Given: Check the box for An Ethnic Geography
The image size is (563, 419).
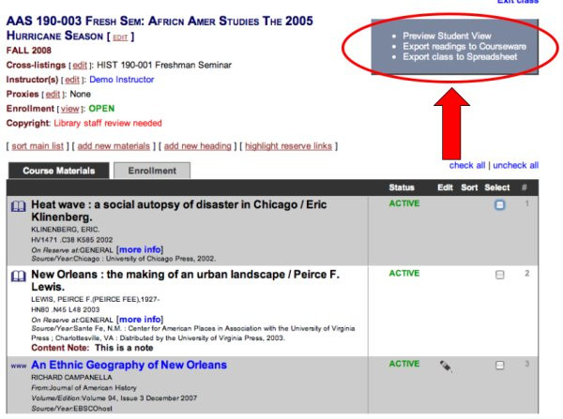Looking at the screenshot, I should (499, 365).
